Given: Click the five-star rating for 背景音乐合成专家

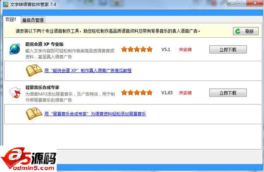Looking at the screenshot, I should coord(137,92).
